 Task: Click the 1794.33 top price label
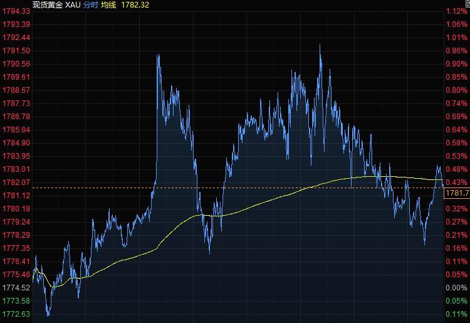coord(16,11)
